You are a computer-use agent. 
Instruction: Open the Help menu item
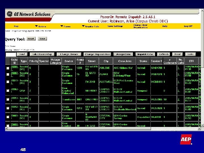[165, 26]
